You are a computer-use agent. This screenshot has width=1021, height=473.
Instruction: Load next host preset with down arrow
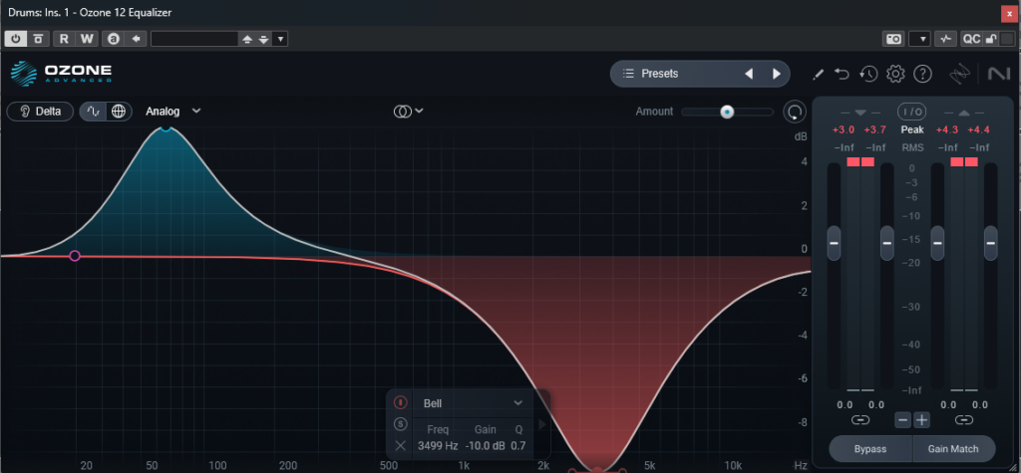point(263,39)
